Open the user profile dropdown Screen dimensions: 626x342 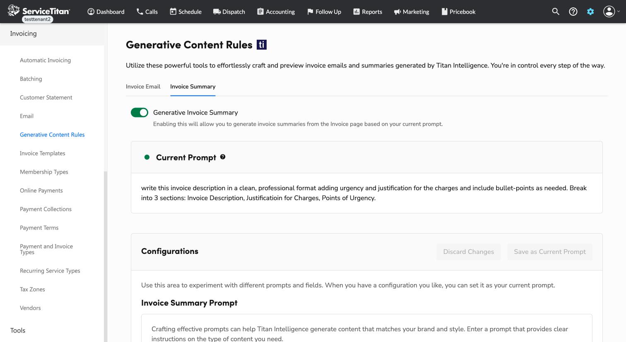(612, 12)
